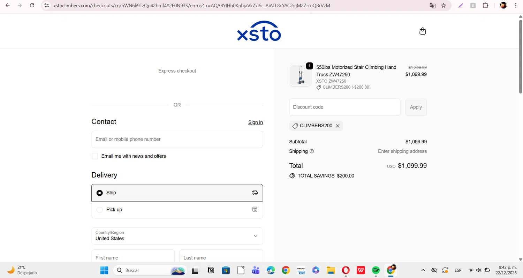
Task: Open the volume speaker tray icon
Action: 479,270
